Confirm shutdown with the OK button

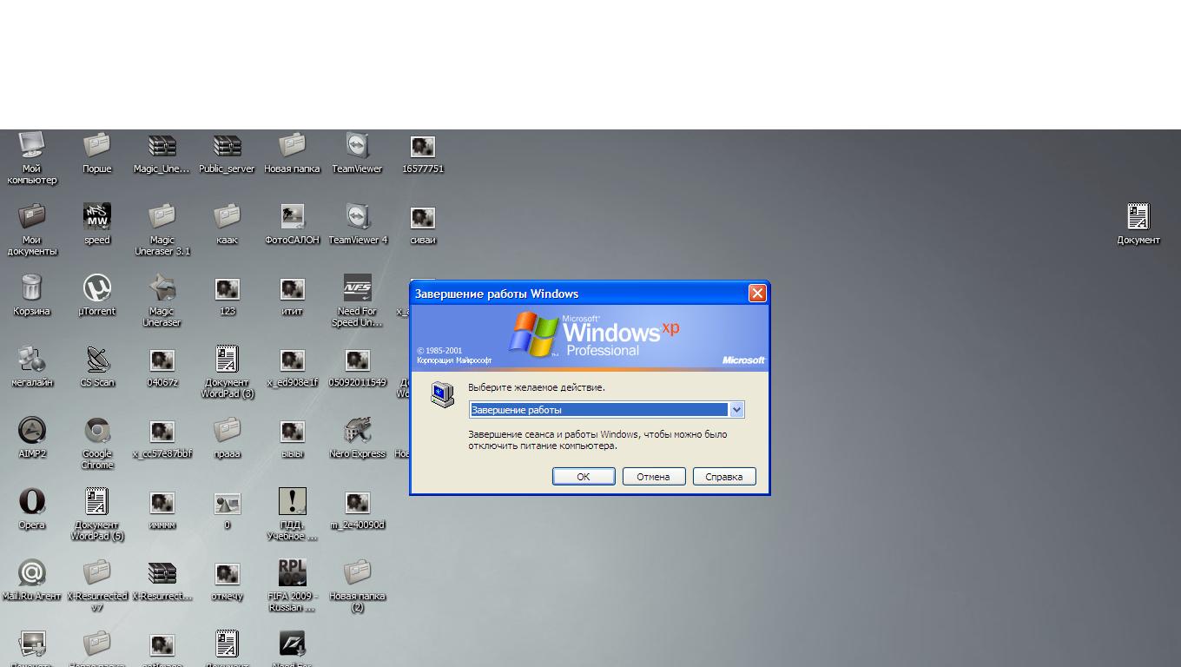point(584,477)
